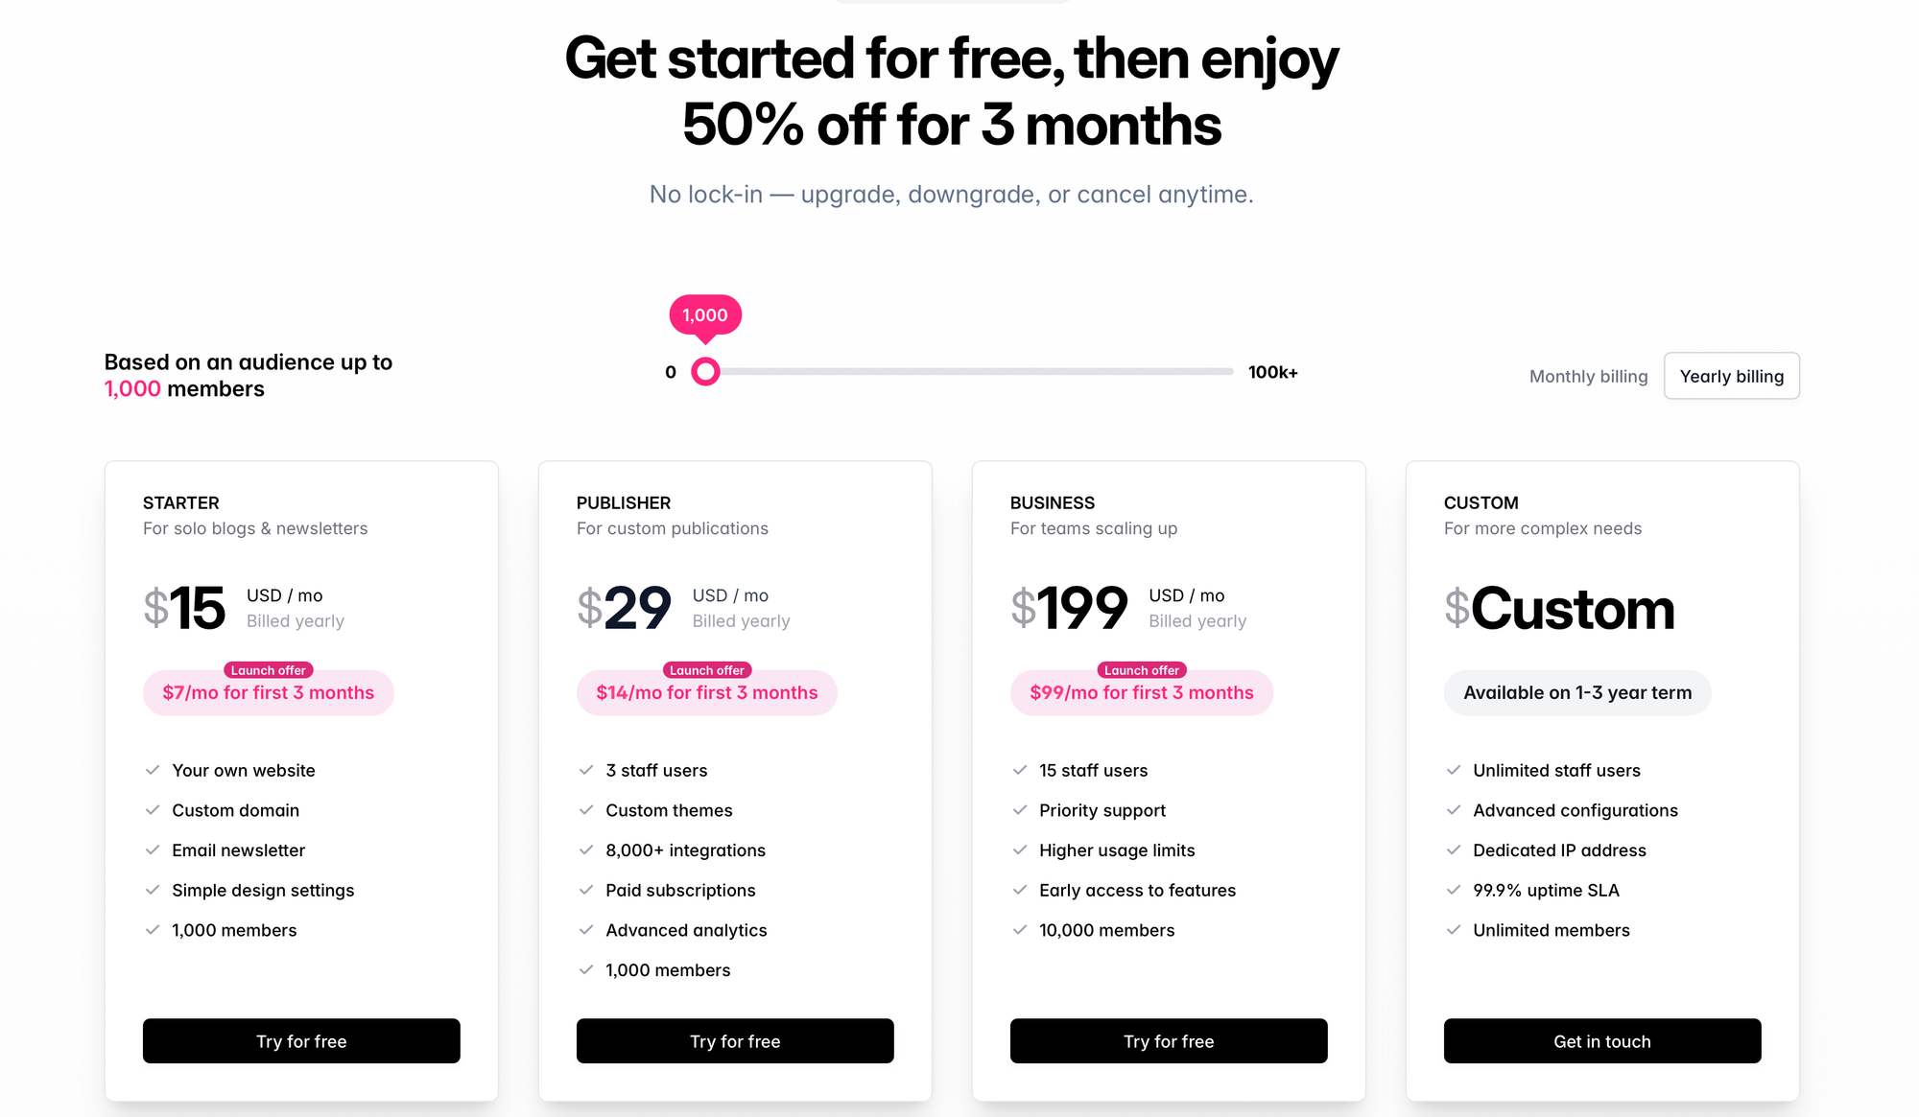The width and height of the screenshot is (1919, 1117).
Task: Click the checkmark next to Email newsletter
Action: [x=152, y=850]
